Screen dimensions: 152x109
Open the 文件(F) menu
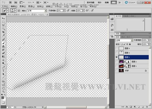pos(5,7)
